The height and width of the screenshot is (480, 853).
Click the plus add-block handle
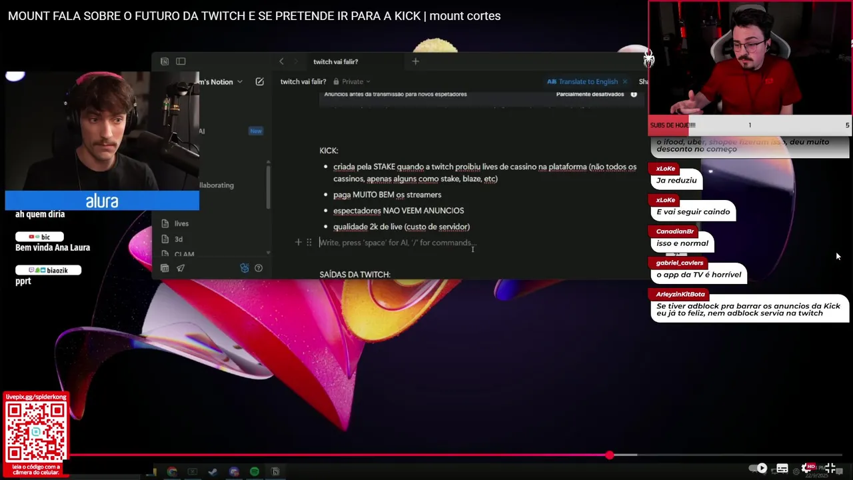pos(298,243)
